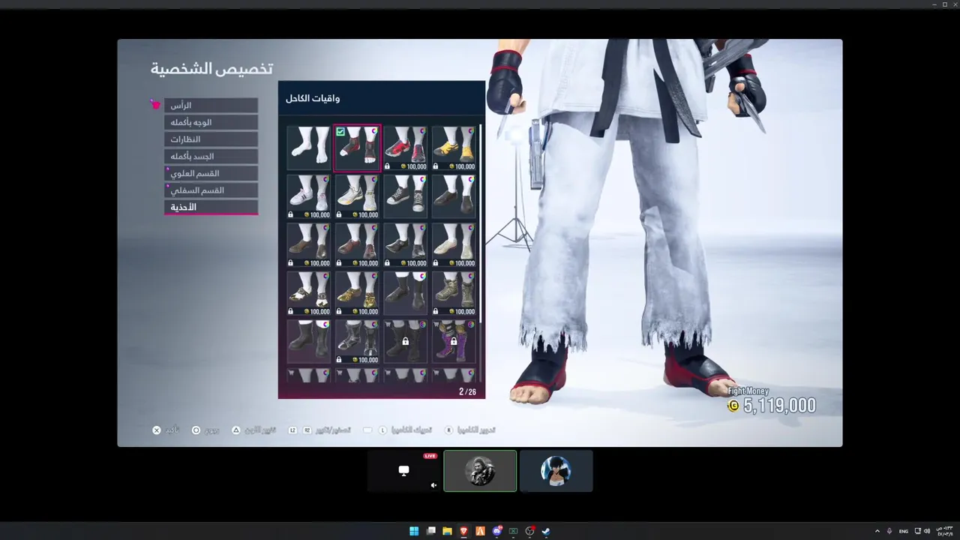
Task: Choose the yellow sneakers thumbnail
Action: pyautogui.click(x=454, y=148)
